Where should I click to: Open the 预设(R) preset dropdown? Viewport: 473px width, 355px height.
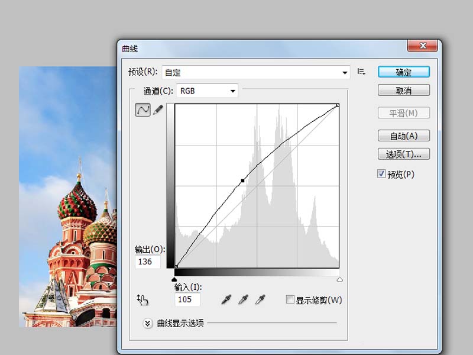(x=256, y=72)
